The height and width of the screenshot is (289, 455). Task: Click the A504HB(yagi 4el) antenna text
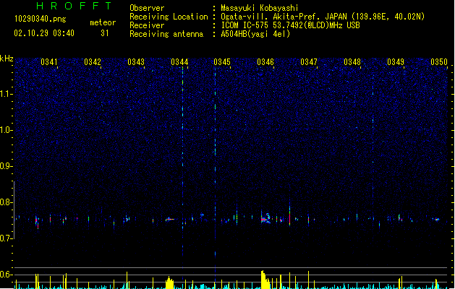[x=255, y=34]
